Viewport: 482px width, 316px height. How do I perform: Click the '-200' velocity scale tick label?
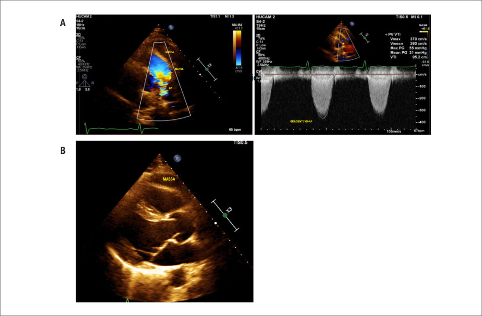tap(422, 98)
